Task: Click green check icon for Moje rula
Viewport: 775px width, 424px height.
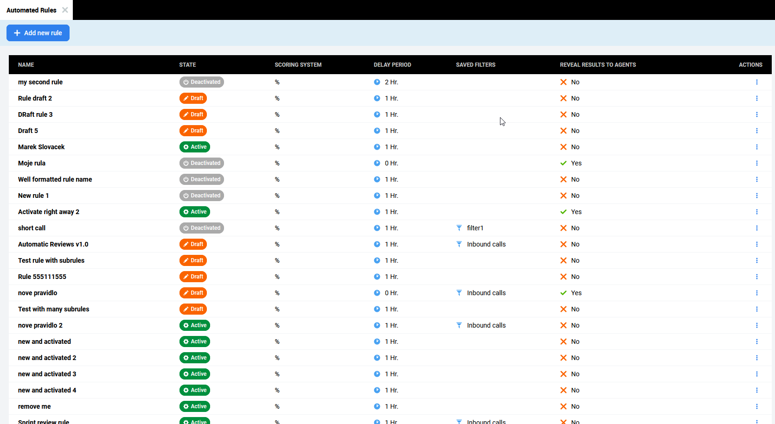Action: coord(563,163)
